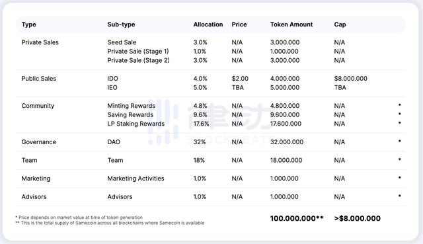Click the IDO price $2.00 cell
Image resolution: width=423 pixels, height=244 pixels.
coord(240,79)
